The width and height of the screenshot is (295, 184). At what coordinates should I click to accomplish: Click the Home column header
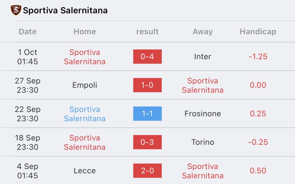[85, 31]
